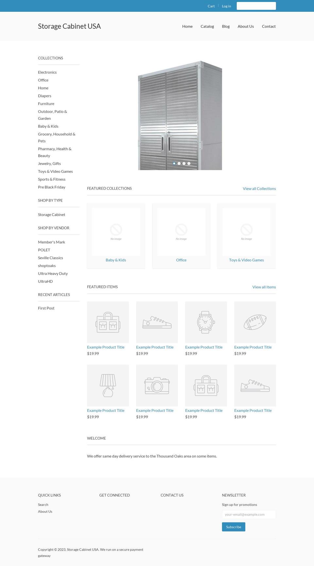Screen dimensions: 314x566
Task: Select the fourth slideshow dot
Action: click(189, 163)
